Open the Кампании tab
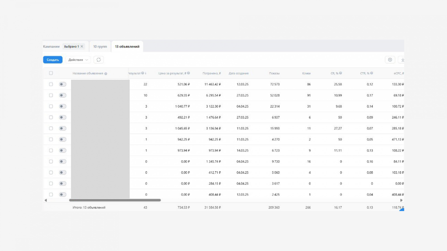Viewport: 447px width, 251px height. [x=51, y=47]
